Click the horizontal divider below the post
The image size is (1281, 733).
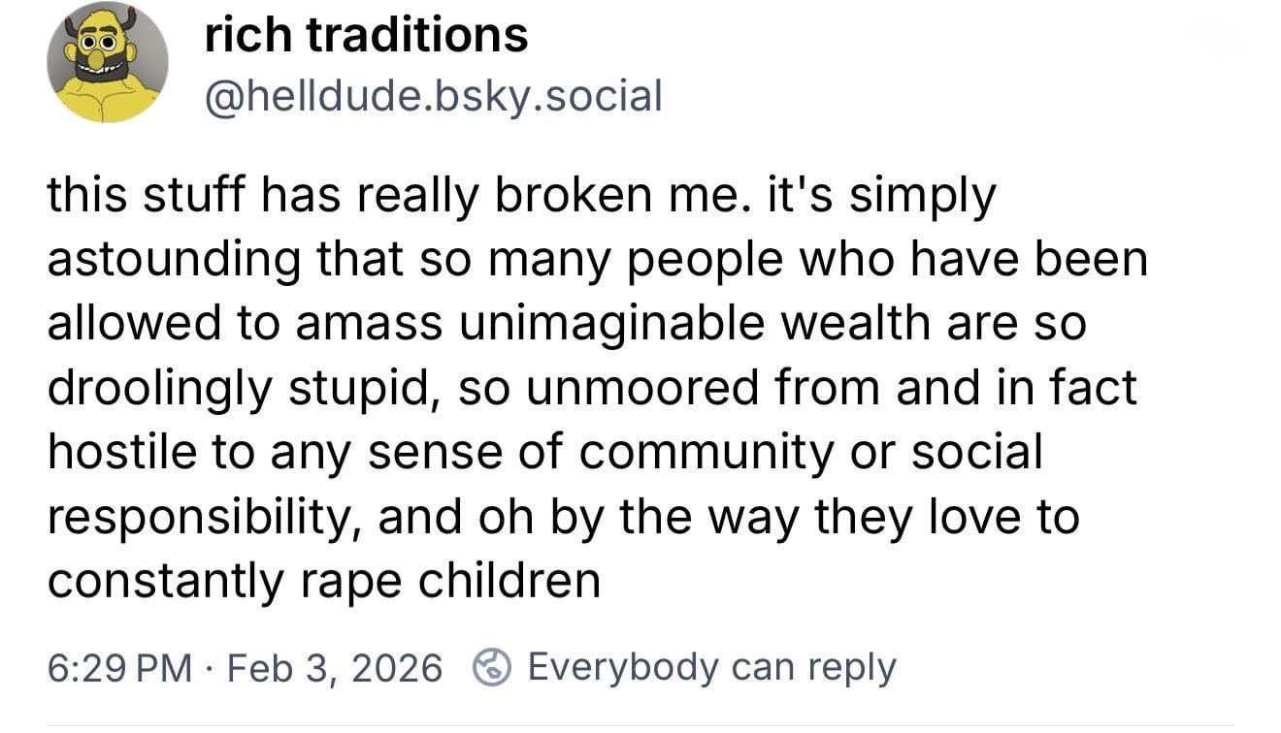point(640,723)
